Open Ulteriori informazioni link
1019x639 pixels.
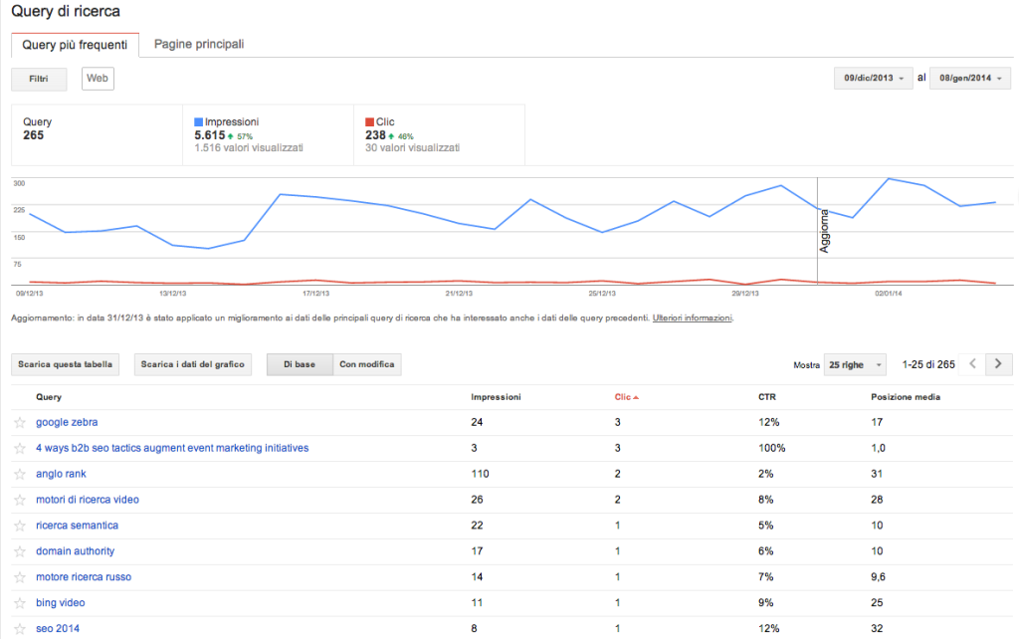pos(693,318)
